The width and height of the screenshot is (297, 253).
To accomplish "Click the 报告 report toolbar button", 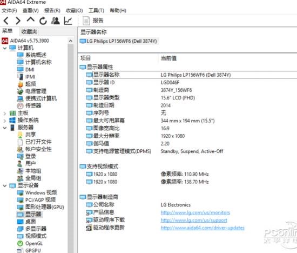I will coord(93,21).
